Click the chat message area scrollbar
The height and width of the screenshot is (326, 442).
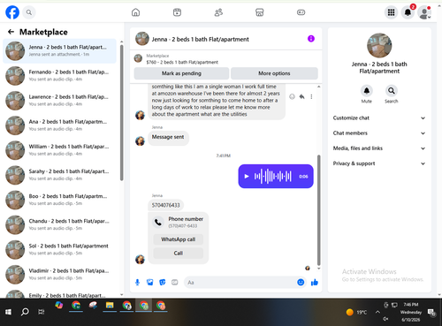coord(318,210)
